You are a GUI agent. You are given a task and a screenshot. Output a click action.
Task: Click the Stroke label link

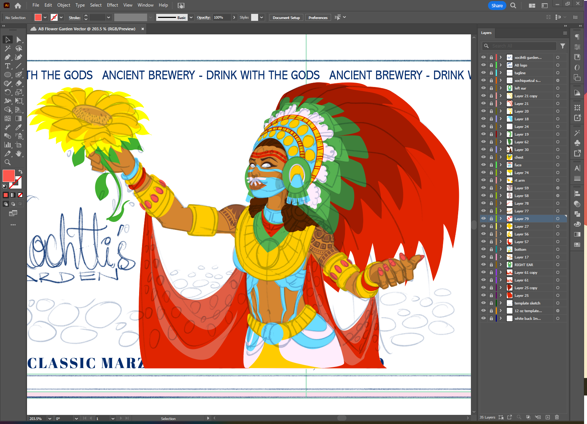[x=74, y=18]
